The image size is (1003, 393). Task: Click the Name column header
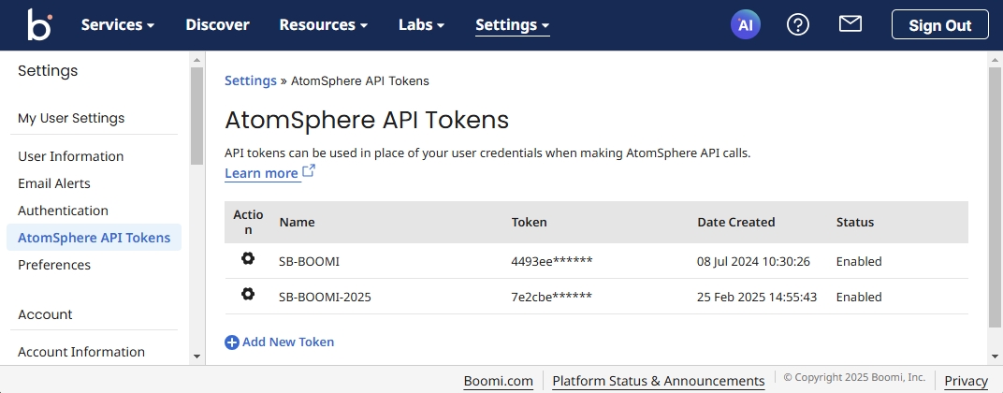point(297,222)
